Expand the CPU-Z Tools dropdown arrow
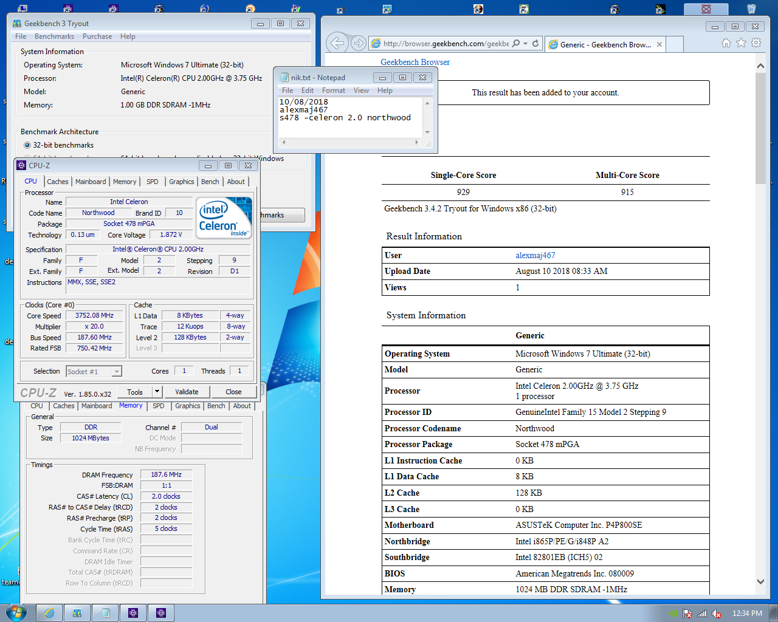Screen dimensions: 778x622 point(157,392)
